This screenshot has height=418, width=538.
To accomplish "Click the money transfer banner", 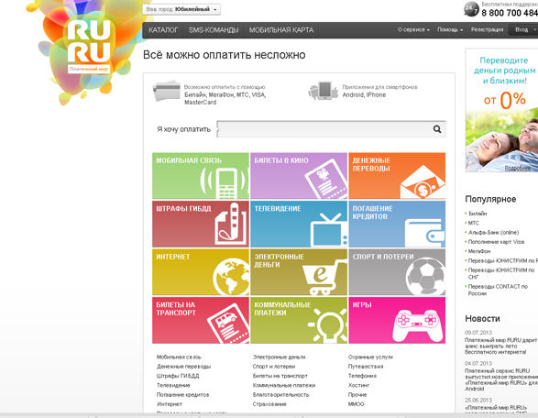I will click(x=501, y=110).
